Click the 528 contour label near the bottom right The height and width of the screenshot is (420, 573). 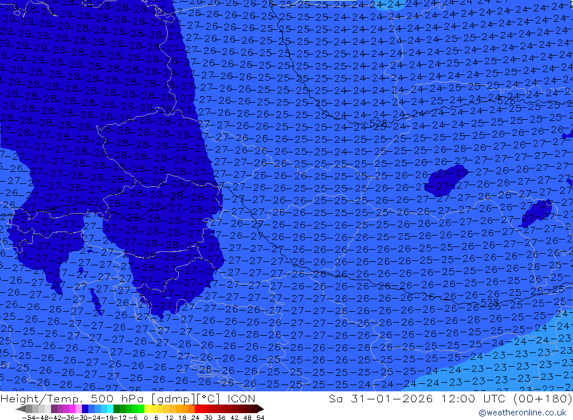[490, 302]
